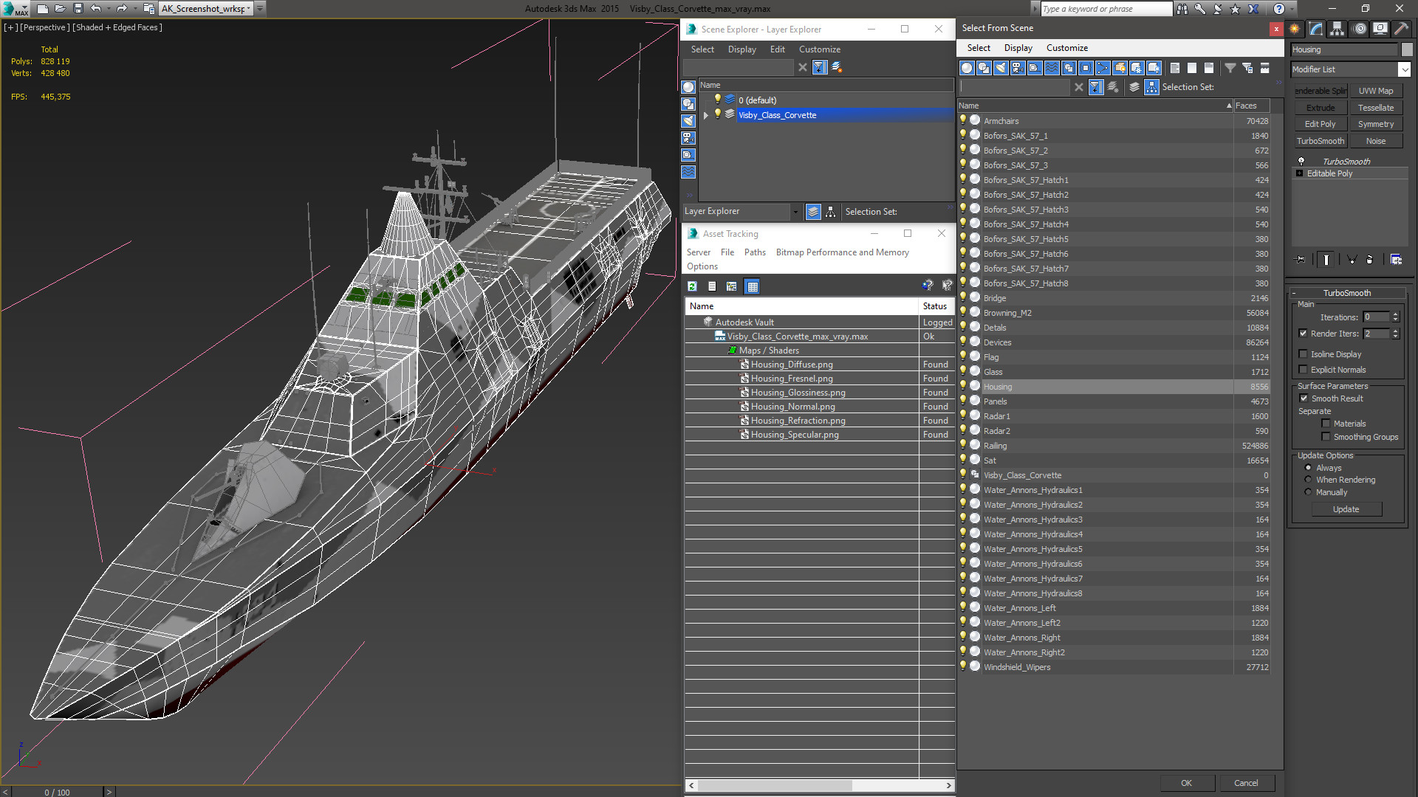
Task: Select Manually update radio option
Action: [1308, 492]
